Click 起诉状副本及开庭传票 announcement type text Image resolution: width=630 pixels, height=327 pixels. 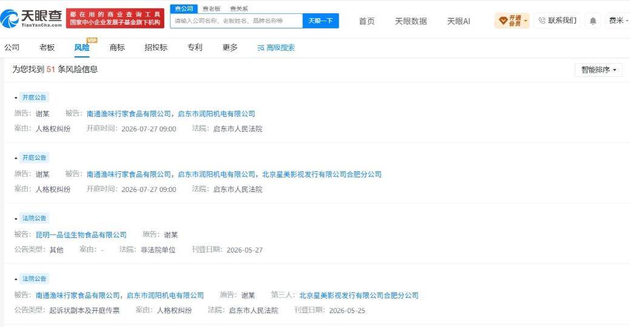point(84,311)
